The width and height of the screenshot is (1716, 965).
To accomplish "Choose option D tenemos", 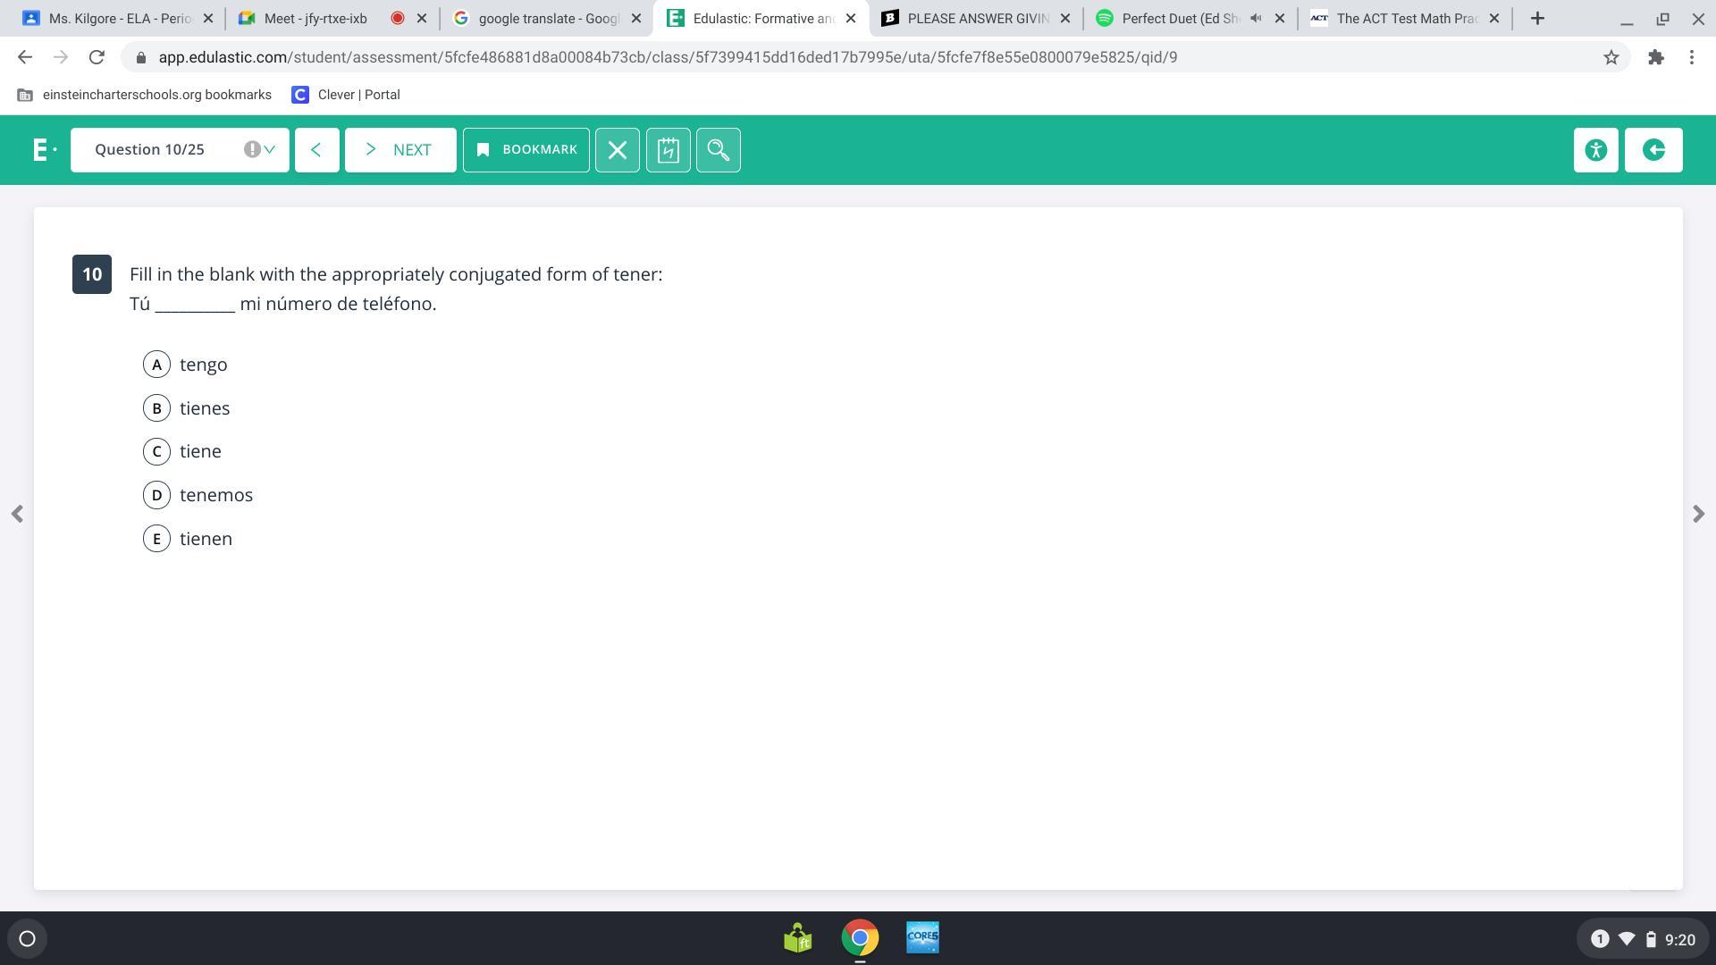I will coord(157,495).
